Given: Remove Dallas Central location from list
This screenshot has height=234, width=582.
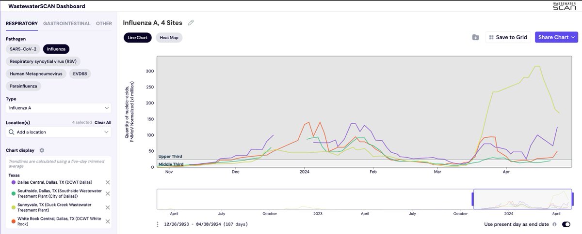Looking at the screenshot, I should pyautogui.click(x=108, y=182).
